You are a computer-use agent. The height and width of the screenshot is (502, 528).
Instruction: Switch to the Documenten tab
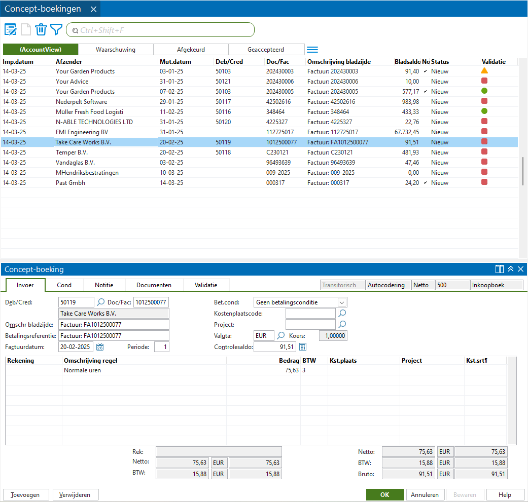154,285
